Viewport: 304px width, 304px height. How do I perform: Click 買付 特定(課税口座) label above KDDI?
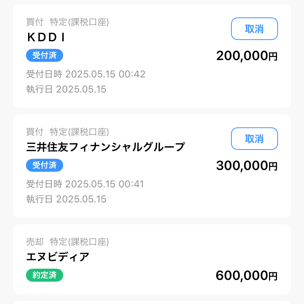tap(68, 22)
